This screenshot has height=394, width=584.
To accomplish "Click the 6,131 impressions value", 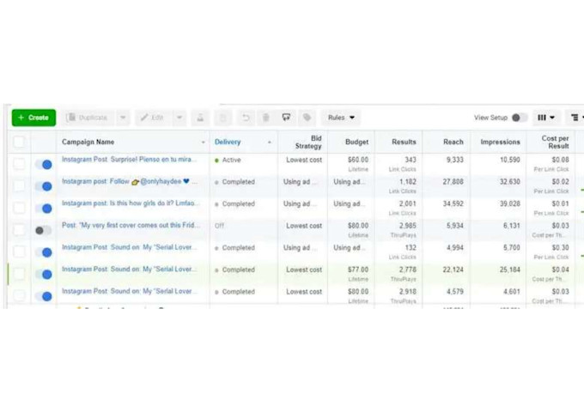I will tap(511, 226).
